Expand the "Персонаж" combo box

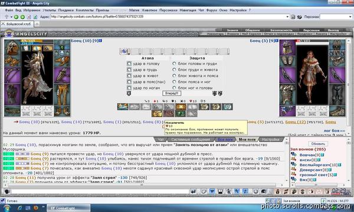coord(350,16)
